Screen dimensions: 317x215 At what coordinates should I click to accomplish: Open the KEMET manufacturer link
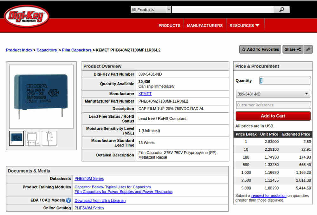tap(145, 94)
